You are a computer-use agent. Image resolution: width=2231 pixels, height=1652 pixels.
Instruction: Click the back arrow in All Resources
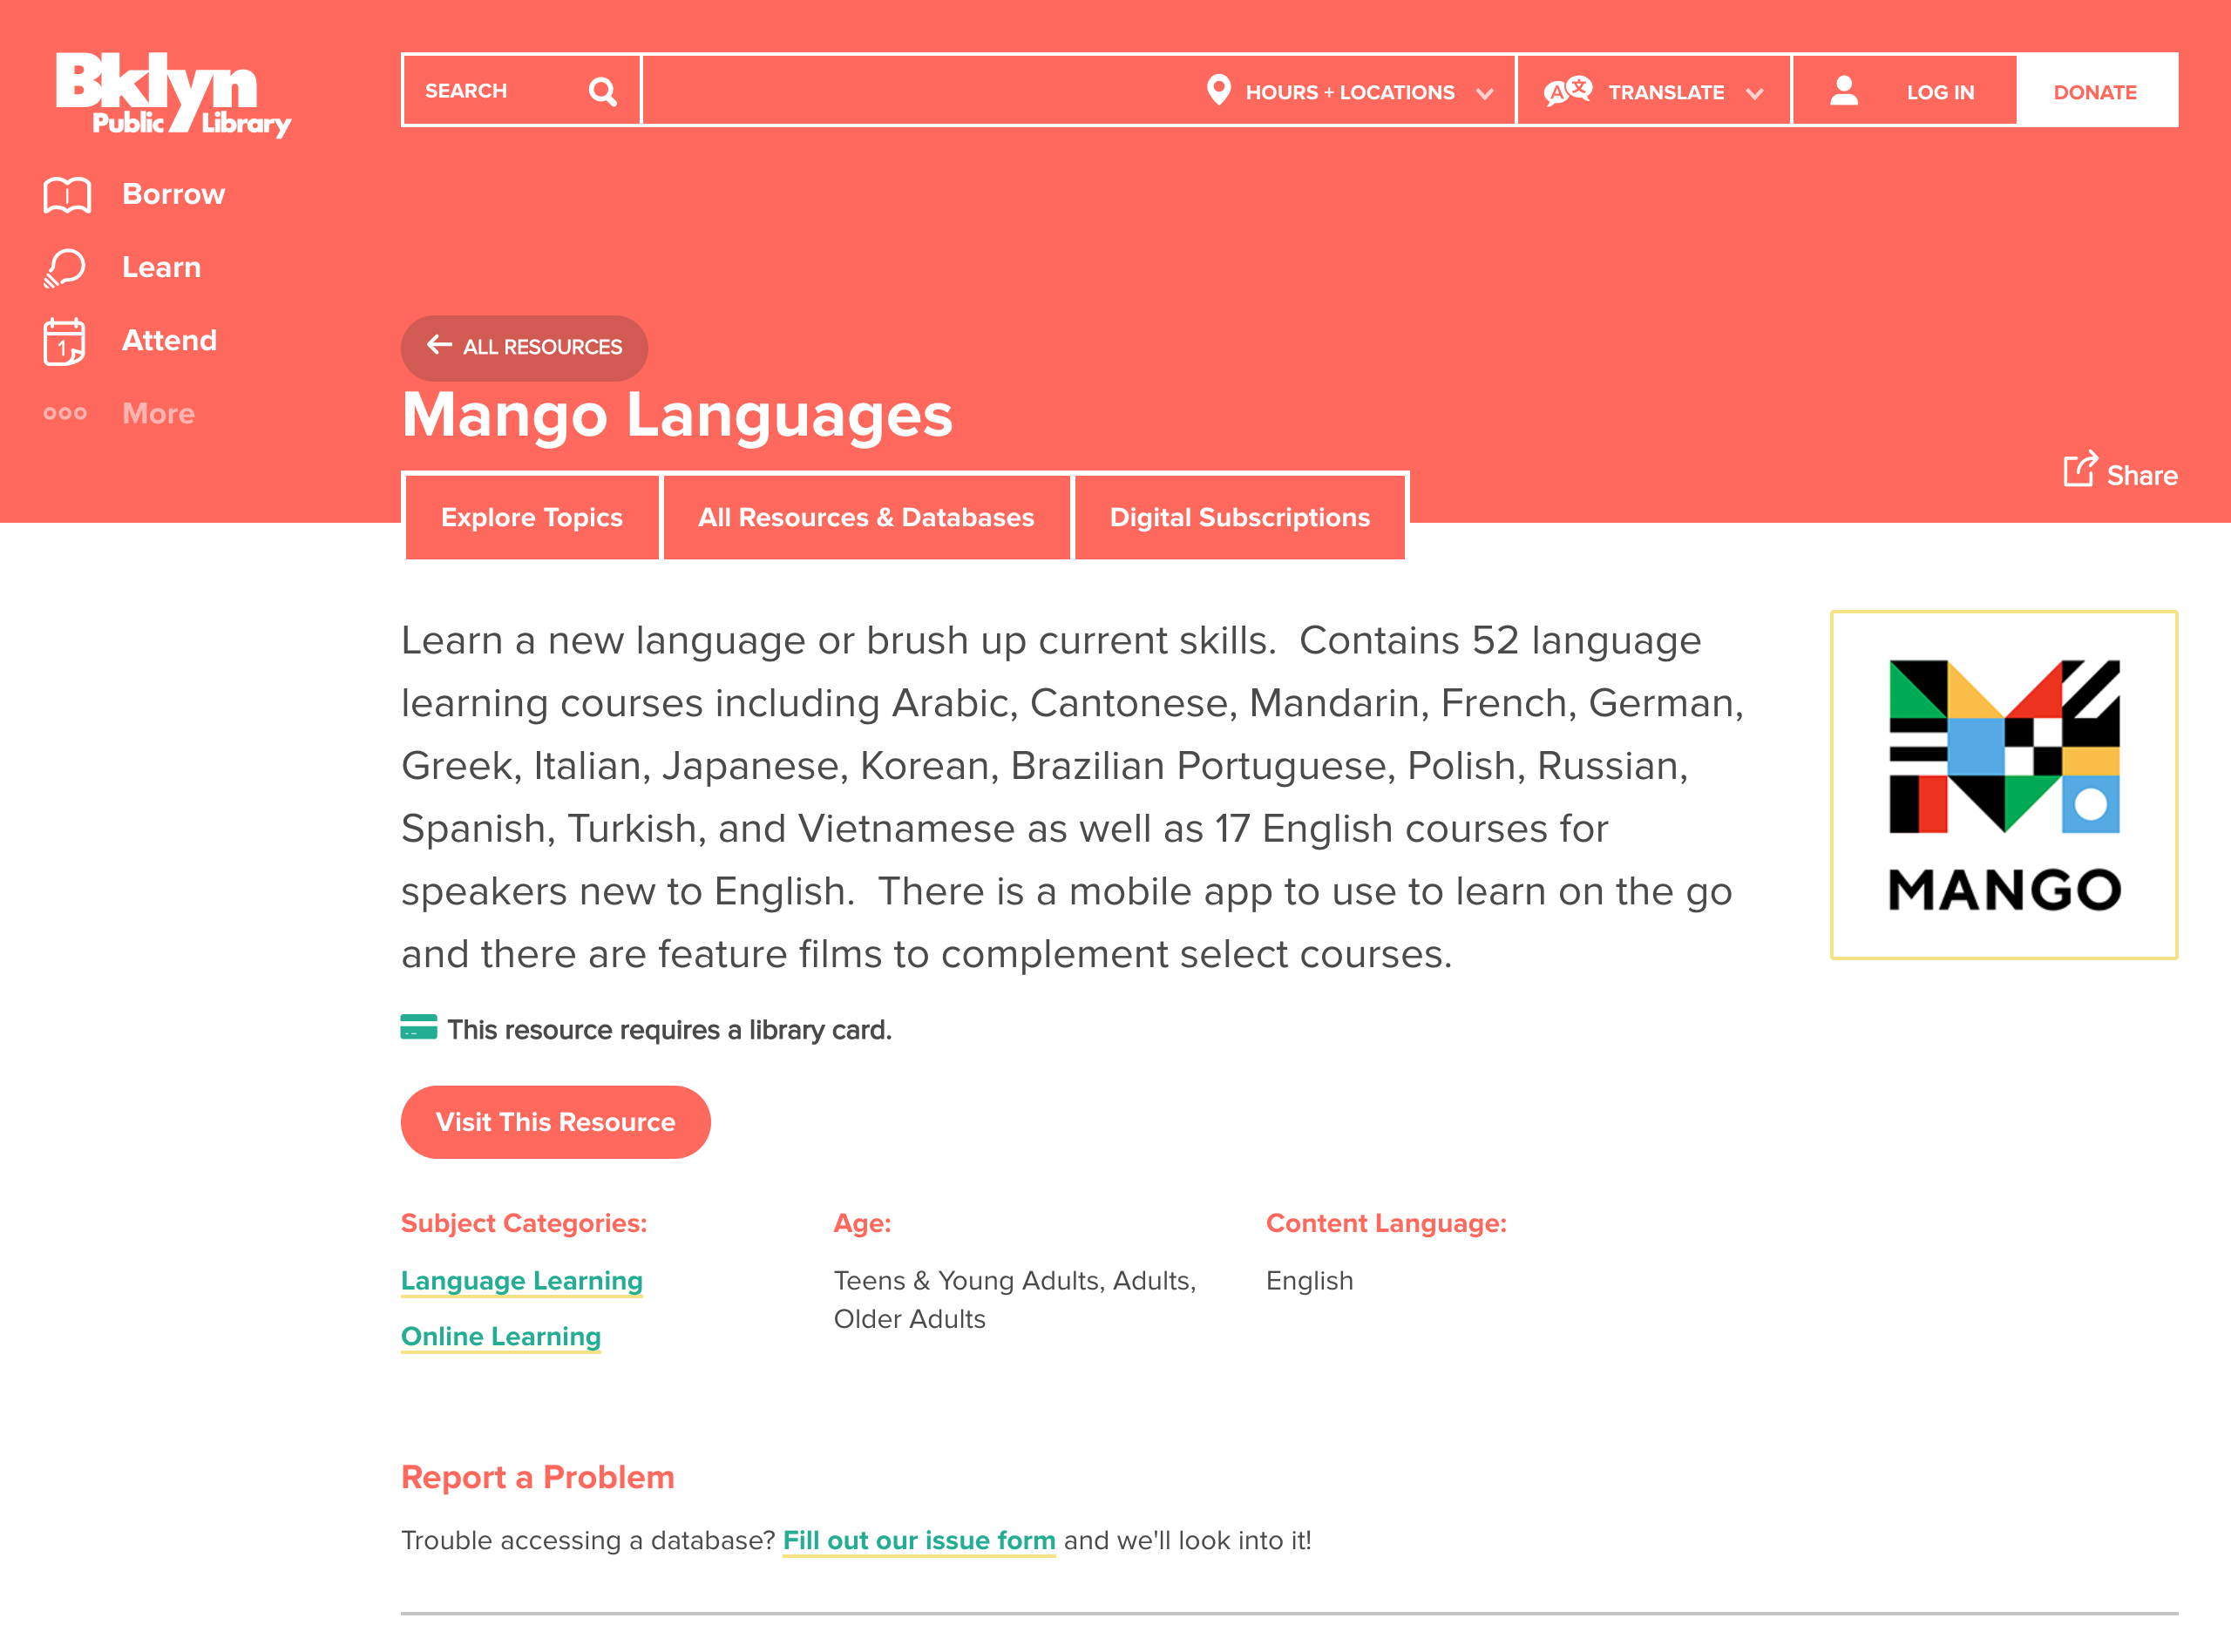(439, 346)
